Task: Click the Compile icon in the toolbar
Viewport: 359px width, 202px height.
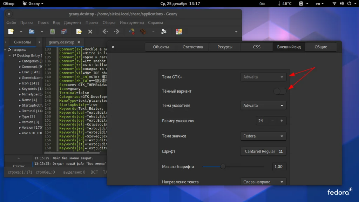Action: coord(132,32)
